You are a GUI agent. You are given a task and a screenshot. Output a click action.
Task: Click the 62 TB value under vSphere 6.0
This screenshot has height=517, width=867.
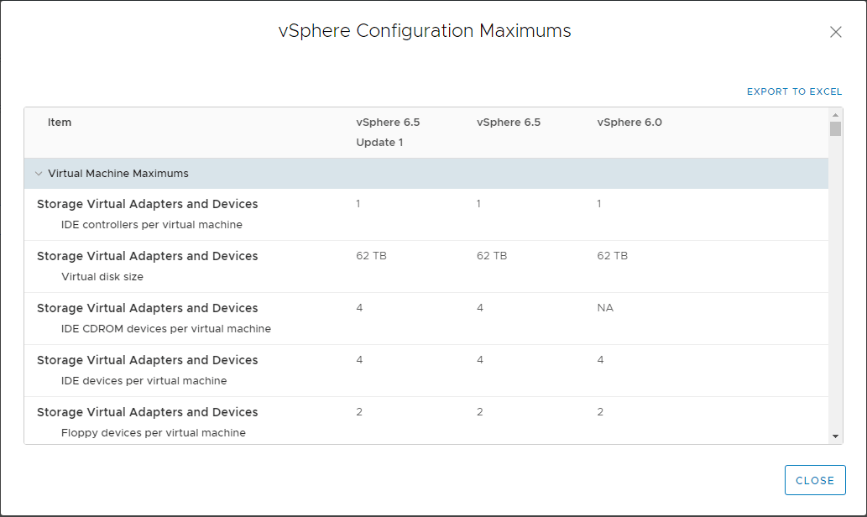pos(612,256)
